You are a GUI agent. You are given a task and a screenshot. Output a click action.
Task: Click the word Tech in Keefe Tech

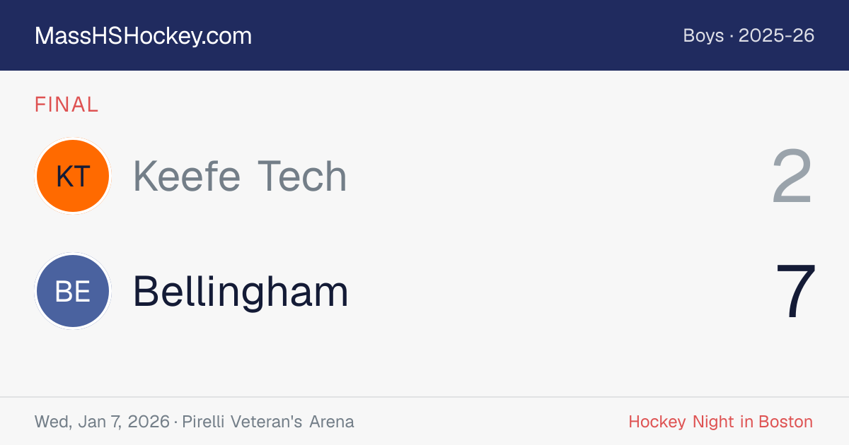coord(302,176)
